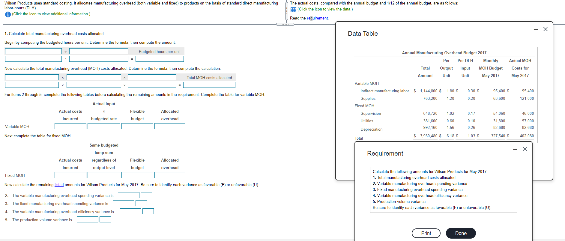The width and height of the screenshot is (565, 241).
Task: Select Fixed MOH same budgeted lump sum box
Action: (x=104, y=175)
